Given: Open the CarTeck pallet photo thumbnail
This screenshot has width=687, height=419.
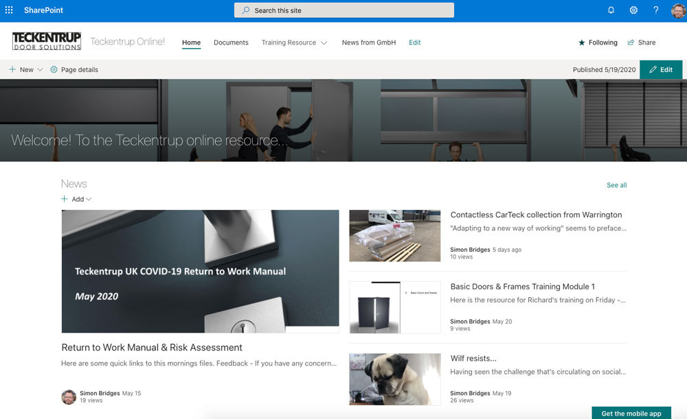Looking at the screenshot, I should 395,236.
